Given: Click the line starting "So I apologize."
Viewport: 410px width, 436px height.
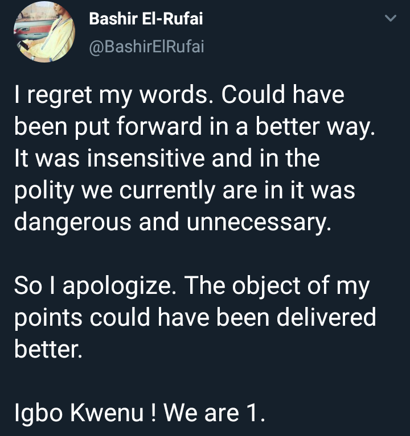Looking at the screenshot, I should pyautogui.click(x=191, y=286).
